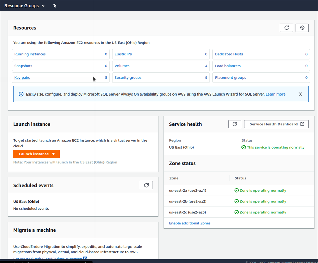
Task: Open Key pairs from the Resources list
Action: click(22, 77)
